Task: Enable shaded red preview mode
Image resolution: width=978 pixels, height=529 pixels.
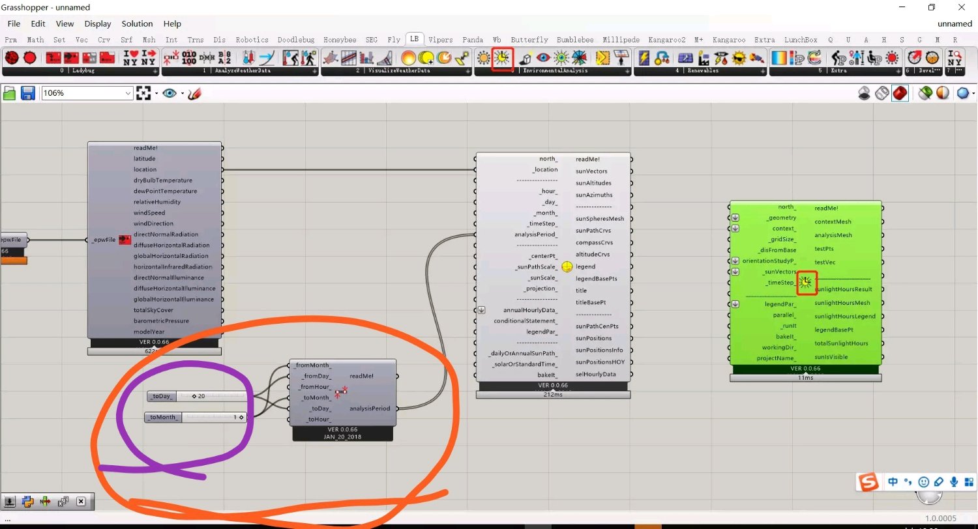Action: point(900,94)
